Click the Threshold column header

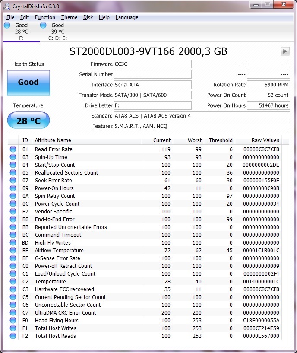220,140
